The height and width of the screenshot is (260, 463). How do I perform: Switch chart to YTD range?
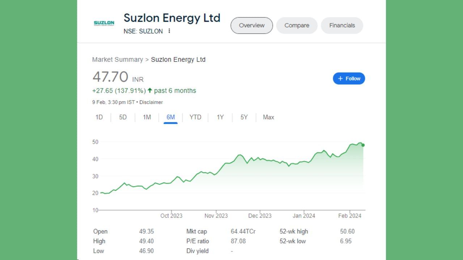[195, 117]
